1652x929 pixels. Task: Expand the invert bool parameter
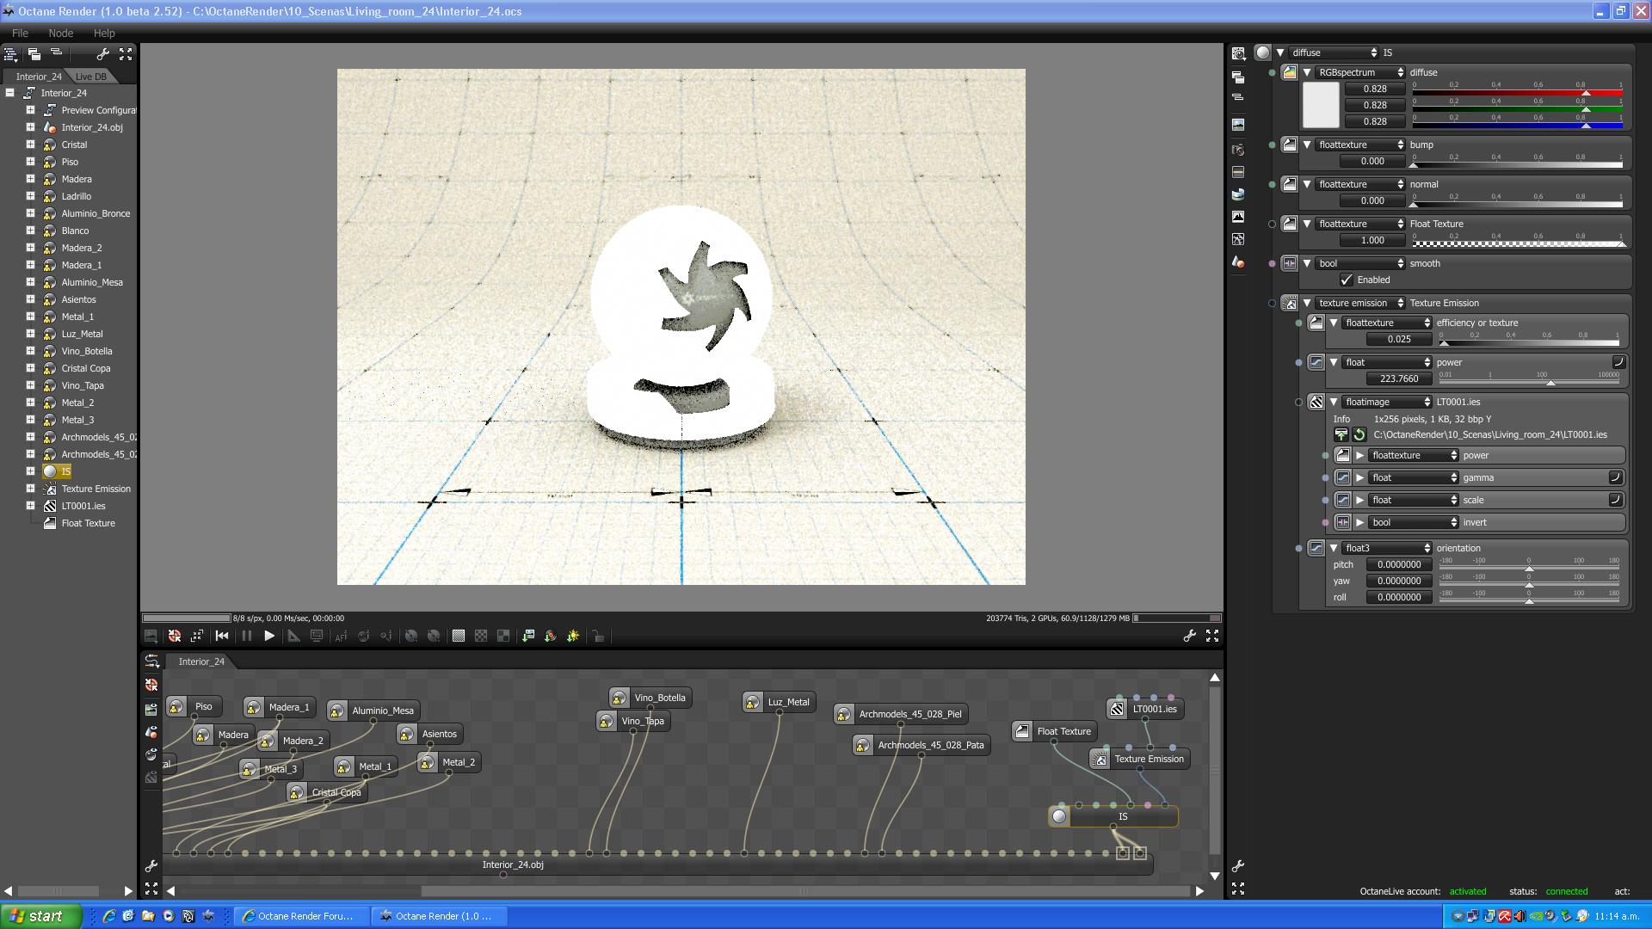coord(1360,522)
